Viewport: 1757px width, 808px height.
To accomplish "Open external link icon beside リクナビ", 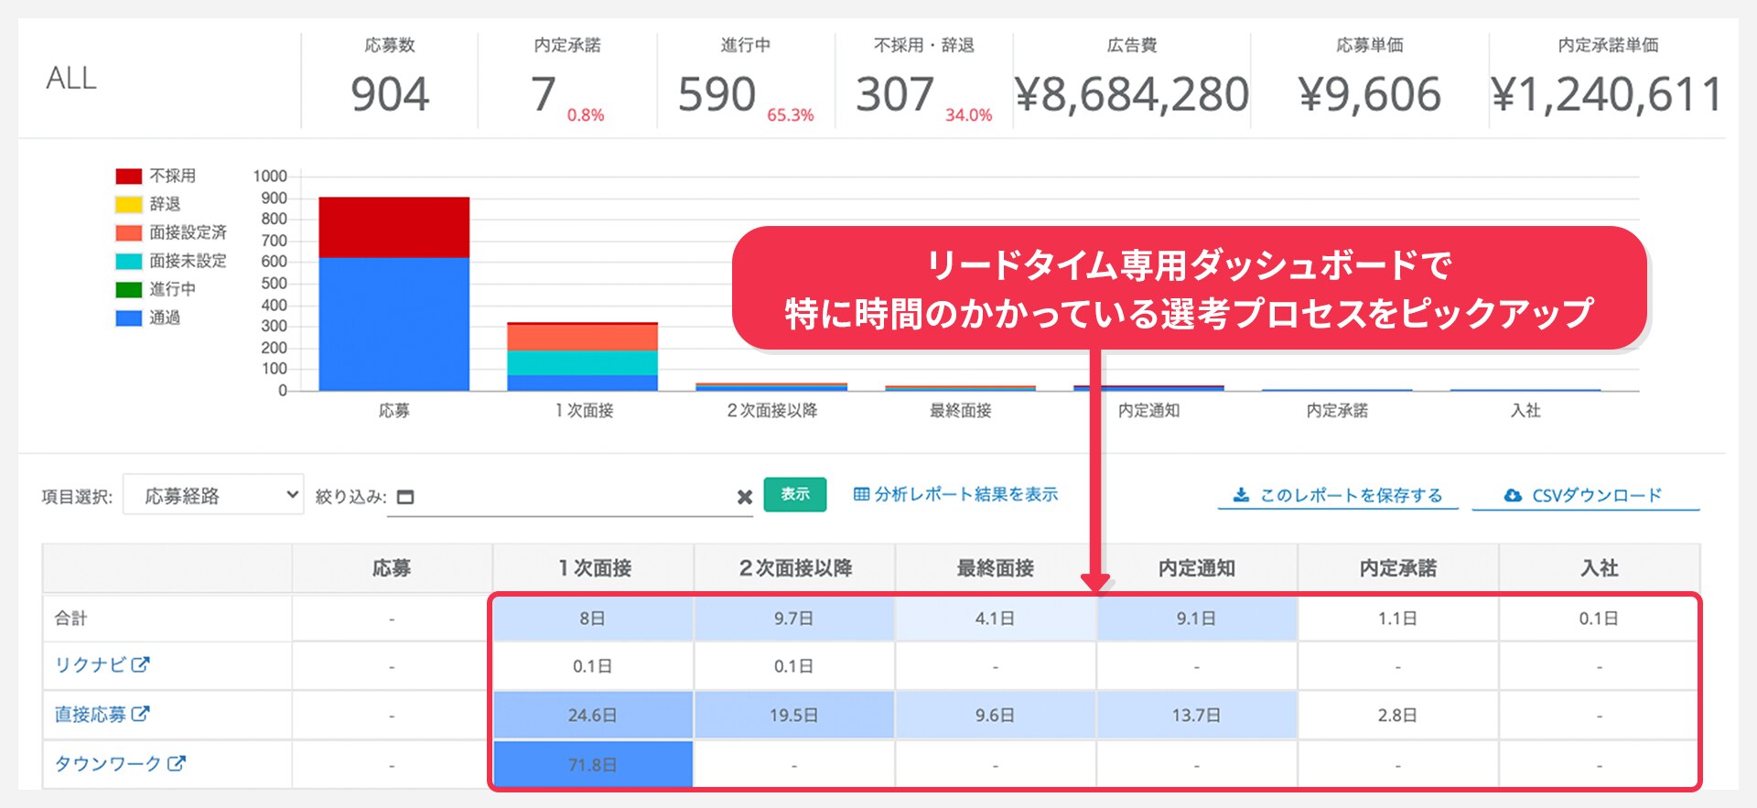I will (140, 665).
